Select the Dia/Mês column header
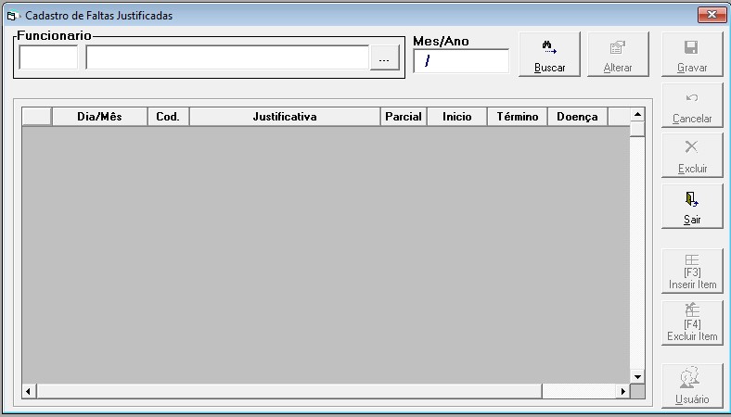This screenshot has height=417, width=731. pos(100,117)
